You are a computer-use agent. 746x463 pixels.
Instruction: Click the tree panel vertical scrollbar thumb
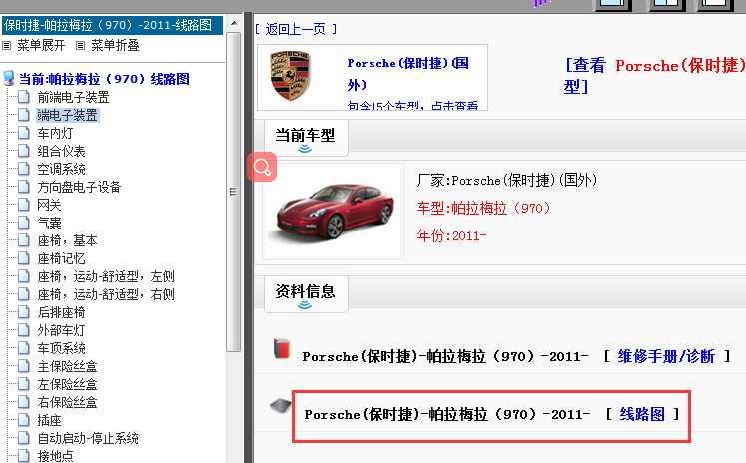pyautogui.click(x=233, y=192)
